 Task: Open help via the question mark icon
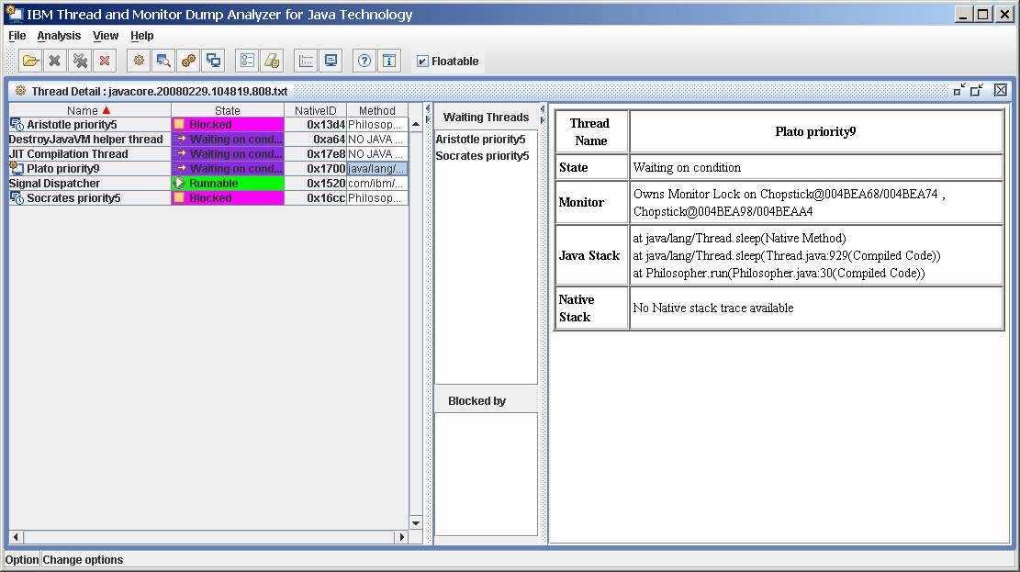click(364, 61)
